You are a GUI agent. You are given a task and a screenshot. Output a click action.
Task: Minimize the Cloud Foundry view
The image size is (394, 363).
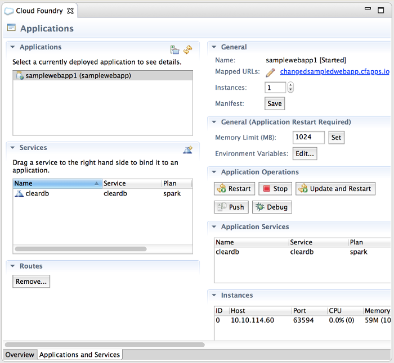coord(368,8)
